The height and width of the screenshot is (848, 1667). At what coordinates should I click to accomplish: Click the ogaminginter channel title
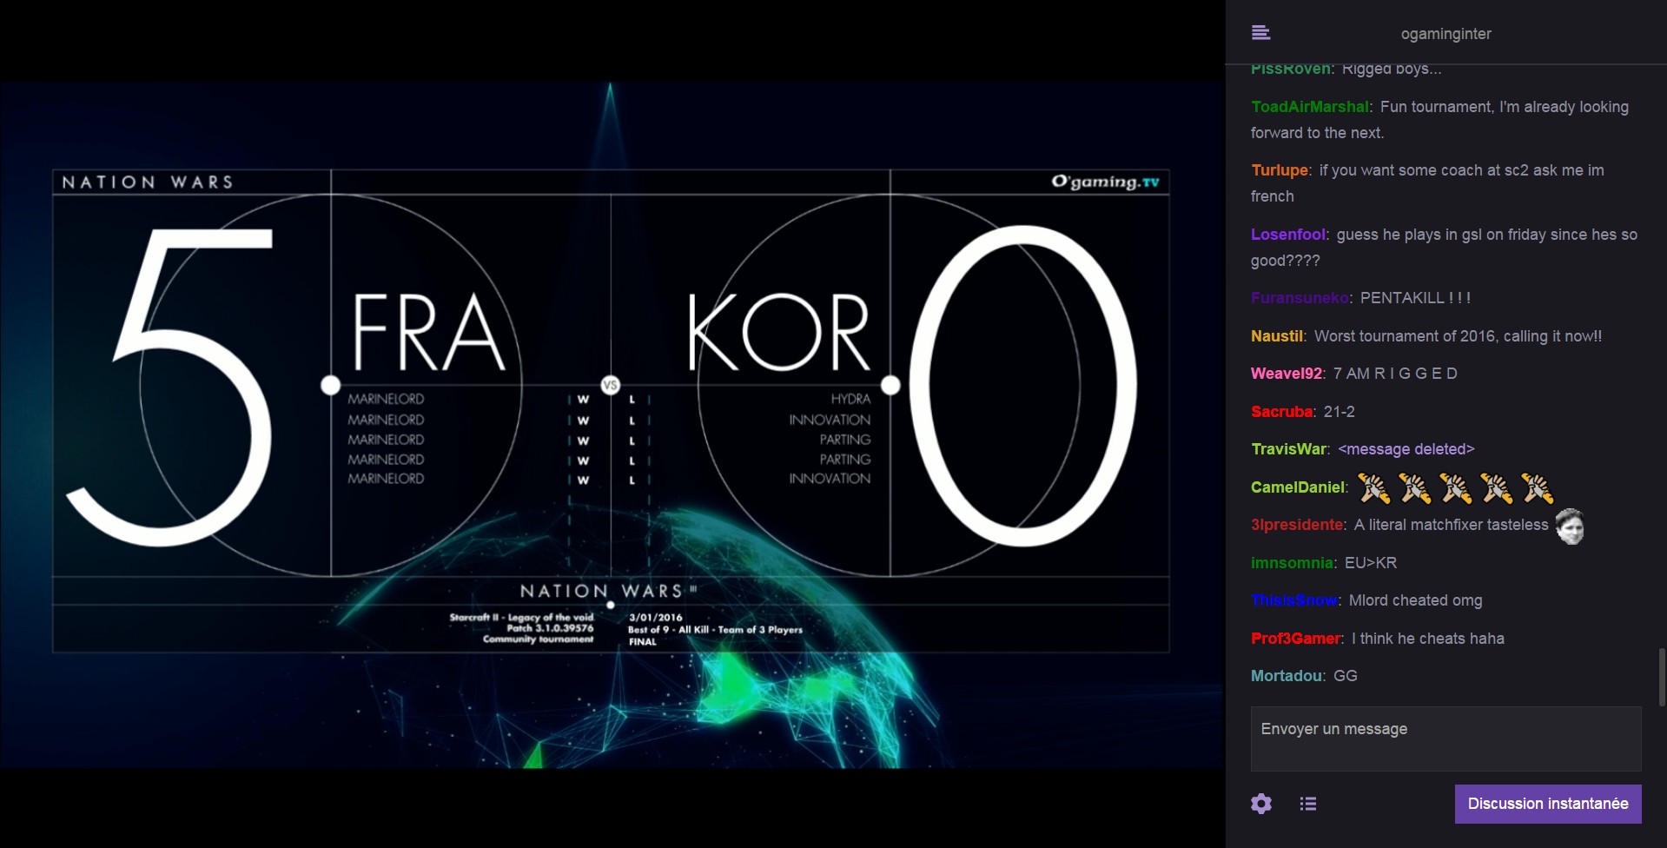click(1445, 34)
